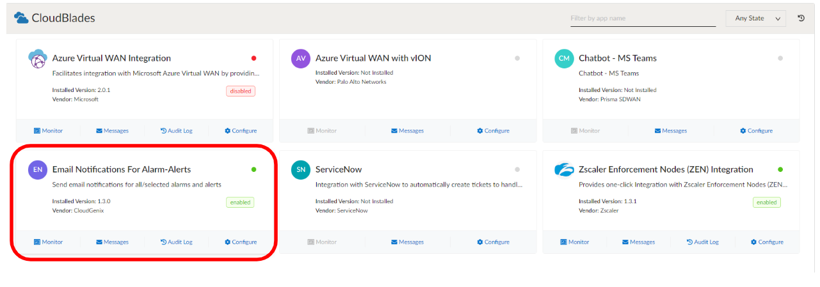Select the Chatbot - MS Teams title

618,58
